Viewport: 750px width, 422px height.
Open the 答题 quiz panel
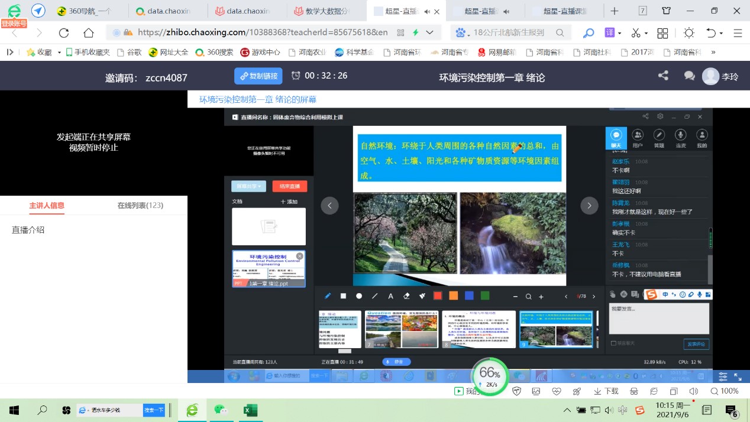[x=659, y=138]
